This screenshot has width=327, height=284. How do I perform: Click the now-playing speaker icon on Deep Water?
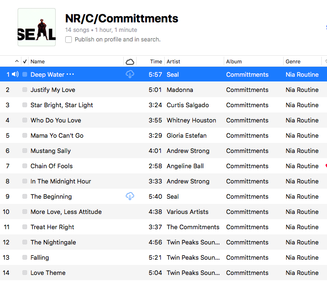(x=15, y=74)
